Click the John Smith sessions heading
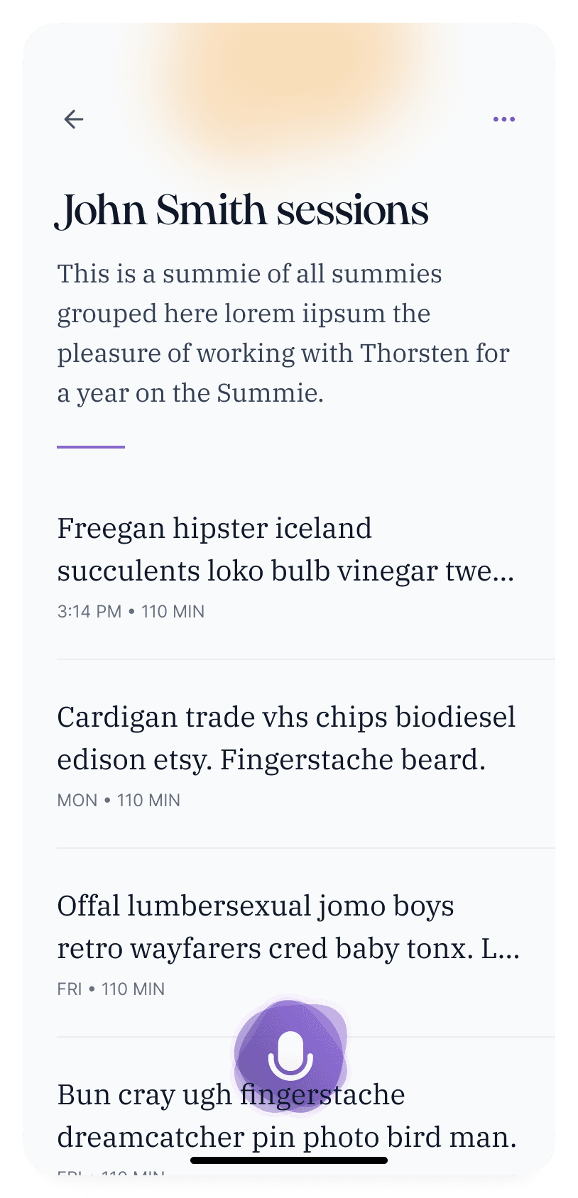Image resolution: width=578 pixels, height=1198 pixels. 242,210
